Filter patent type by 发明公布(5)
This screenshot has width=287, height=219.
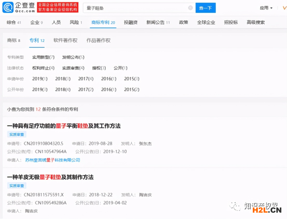click(73, 58)
